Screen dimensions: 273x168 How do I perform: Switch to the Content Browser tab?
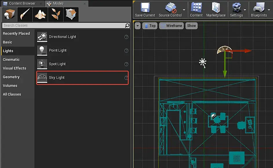point(22,3)
